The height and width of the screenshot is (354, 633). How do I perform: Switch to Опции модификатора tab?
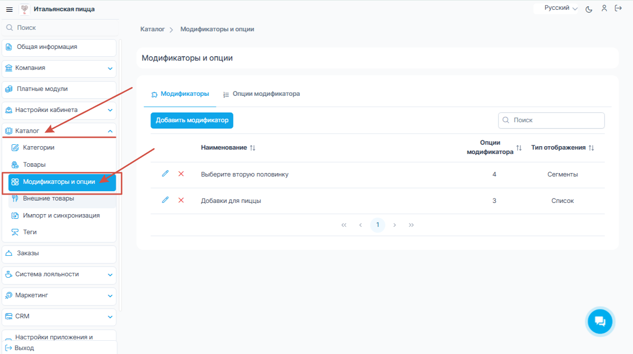[262, 94]
